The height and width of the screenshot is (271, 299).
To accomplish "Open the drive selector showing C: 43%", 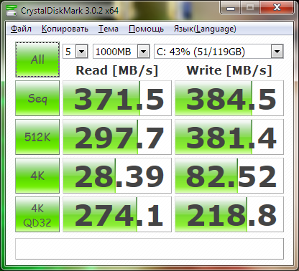I will point(218,52).
